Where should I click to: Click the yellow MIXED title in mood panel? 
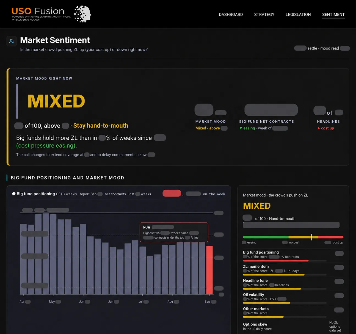tap(257, 206)
